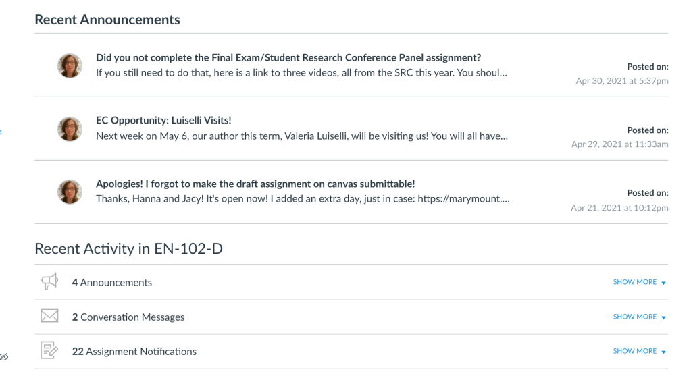
Task: Click the Assignment Notifications document icon
Action: coord(49,351)
